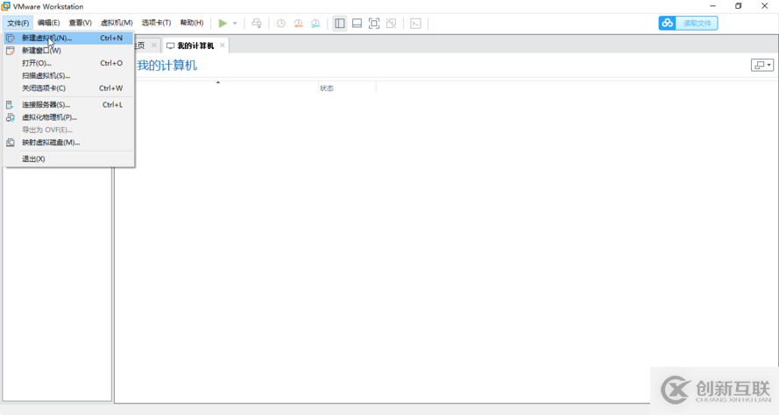Select 虚拟化物理机(P)... menu entry
The width and height of the screenshot is (779, 415).
68,117
